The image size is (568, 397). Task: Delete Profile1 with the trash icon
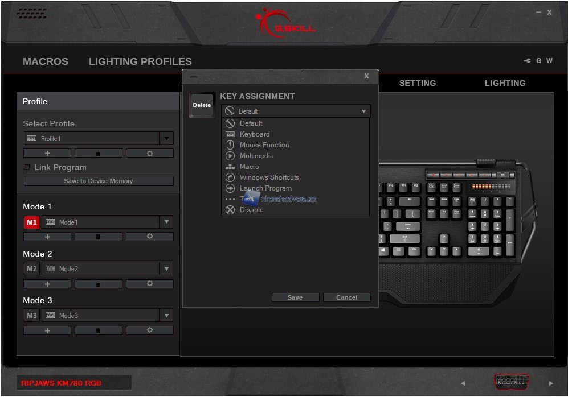[x=98, y=154]
